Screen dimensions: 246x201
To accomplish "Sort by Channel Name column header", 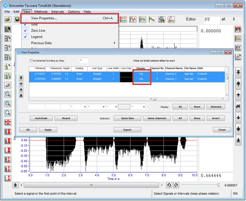I will coord(174,68).
